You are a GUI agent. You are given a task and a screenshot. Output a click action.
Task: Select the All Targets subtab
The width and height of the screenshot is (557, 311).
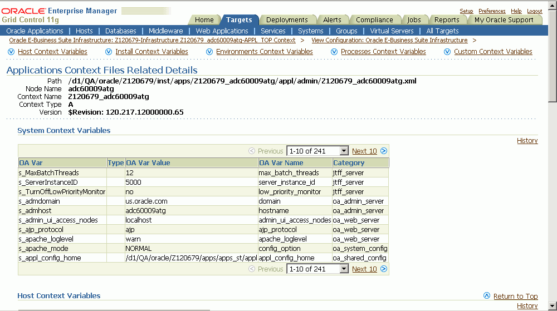point(442,31)
